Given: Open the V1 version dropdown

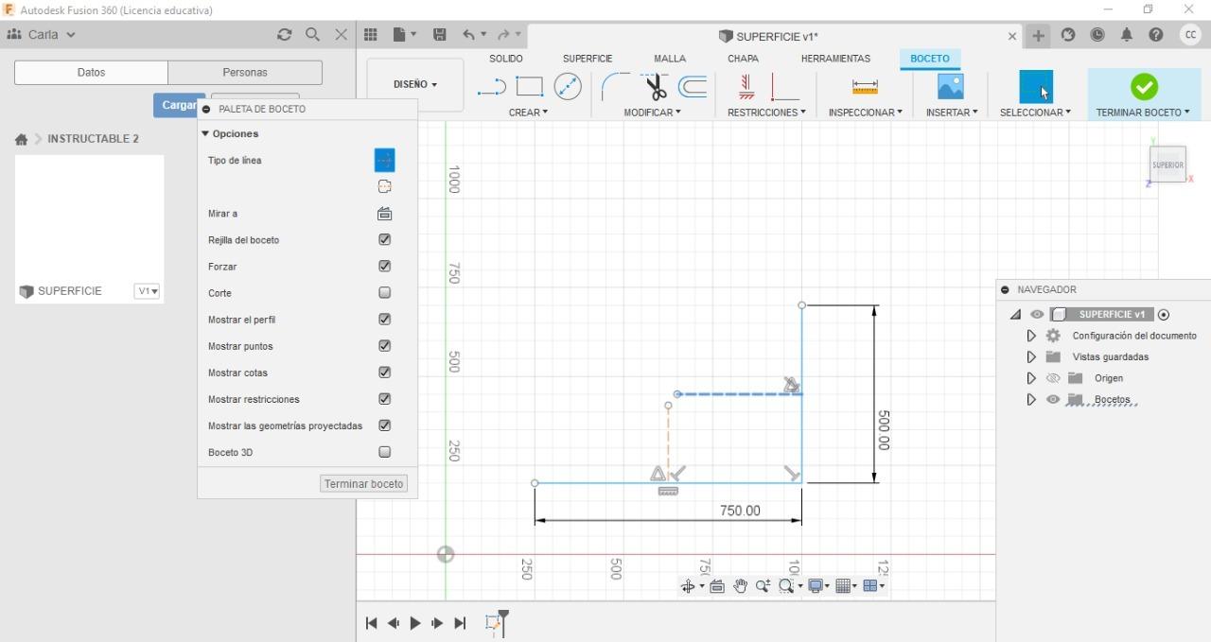Looking at the screenshot, I should [x=147, y=291].
